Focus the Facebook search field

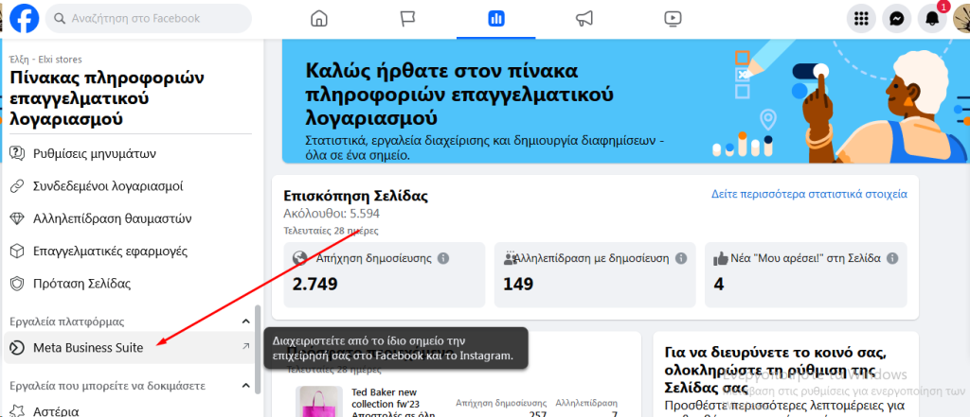[149, 19]
